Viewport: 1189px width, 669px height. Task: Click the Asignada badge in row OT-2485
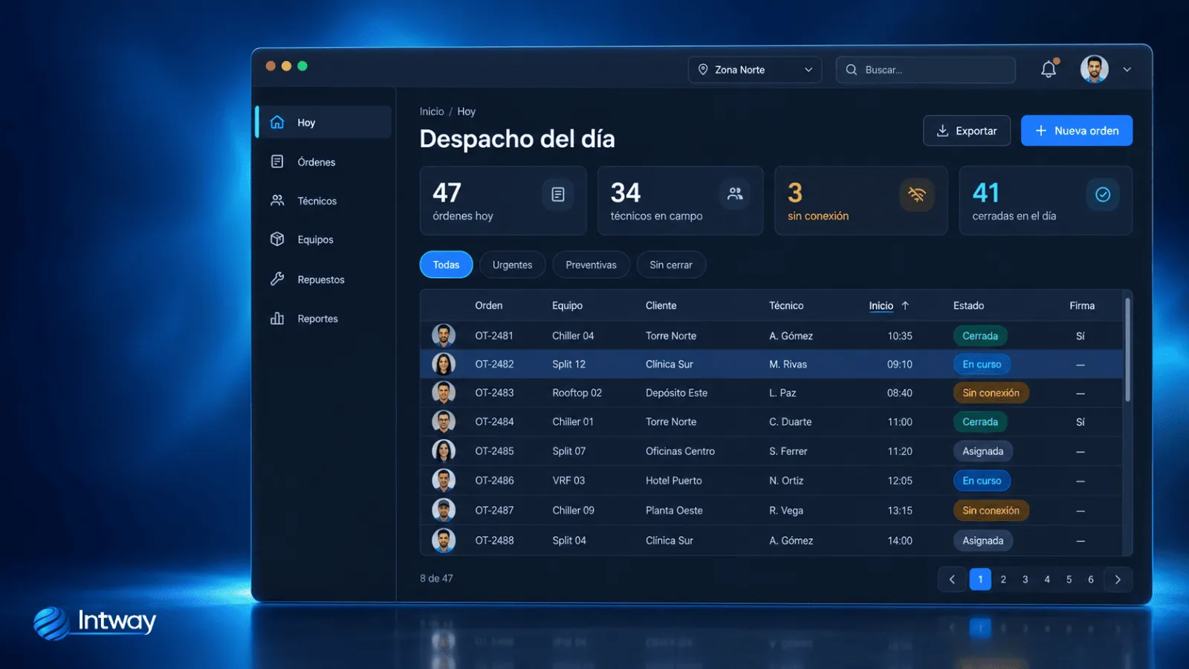tap(982, 451)
